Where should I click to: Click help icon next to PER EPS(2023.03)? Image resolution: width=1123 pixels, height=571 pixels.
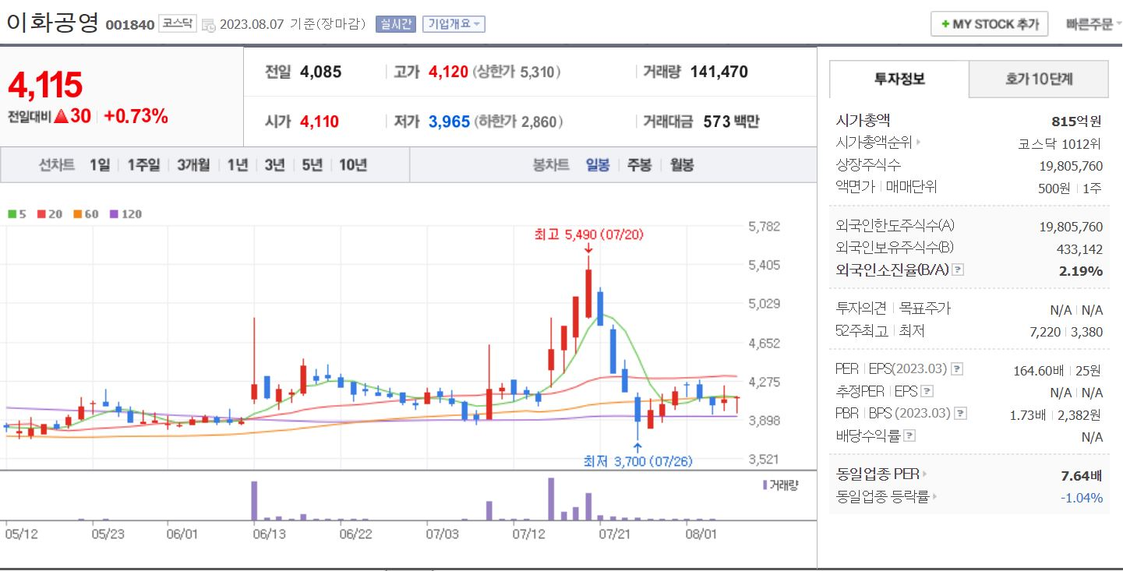957,368
